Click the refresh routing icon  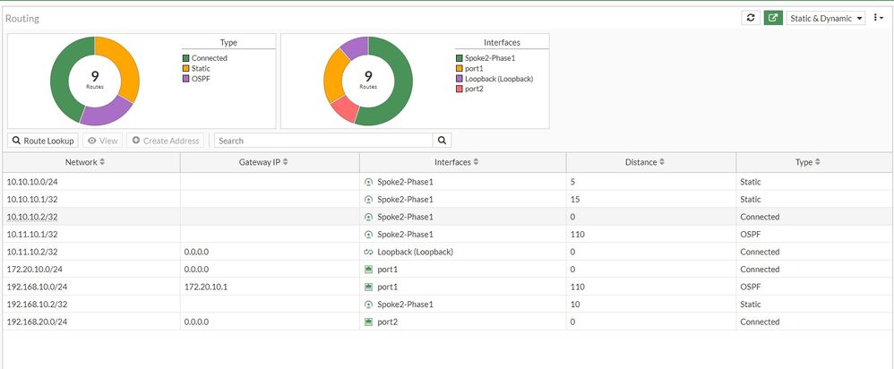[751, 18]
